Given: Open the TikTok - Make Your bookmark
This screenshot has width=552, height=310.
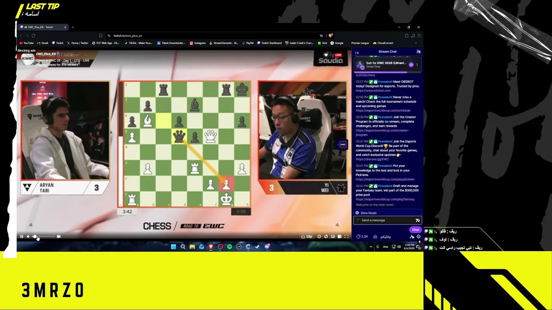Looking at the screenshot, I should [138, 43].
